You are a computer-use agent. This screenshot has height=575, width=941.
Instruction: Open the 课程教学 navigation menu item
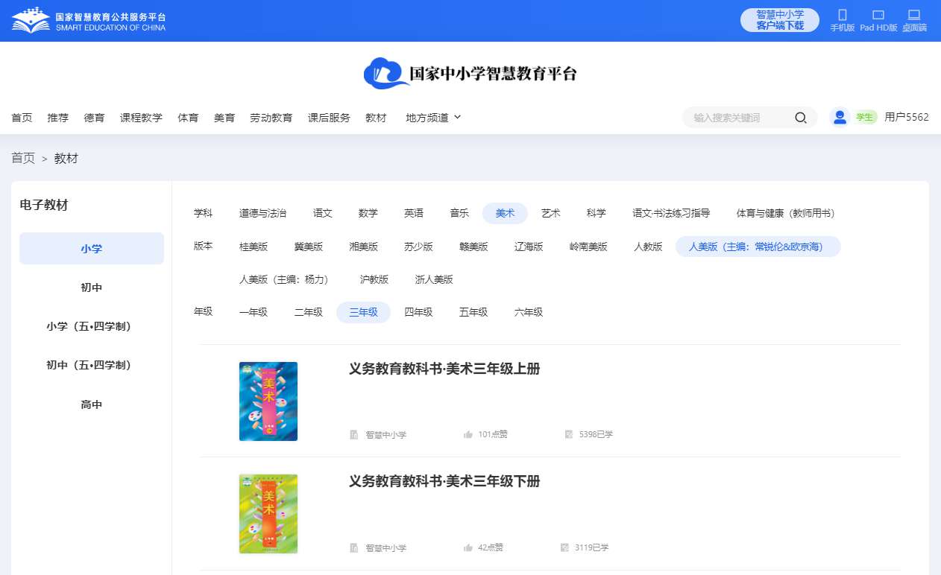pyautogui.click(x=141, y=118)
